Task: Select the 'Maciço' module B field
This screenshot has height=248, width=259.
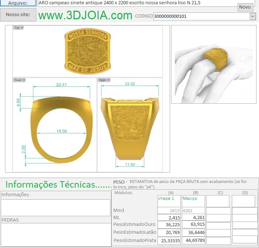Action: click(x=193, y=201)
